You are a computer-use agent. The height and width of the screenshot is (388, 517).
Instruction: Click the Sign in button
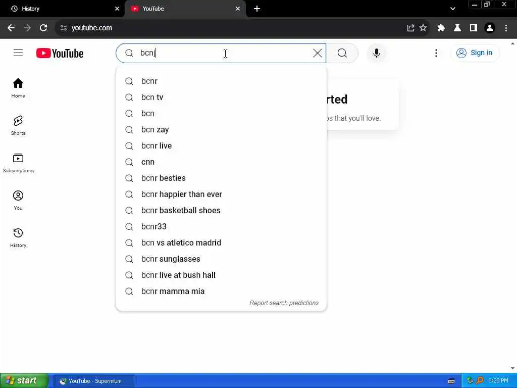pyautogui.click(x=475, y=53)
